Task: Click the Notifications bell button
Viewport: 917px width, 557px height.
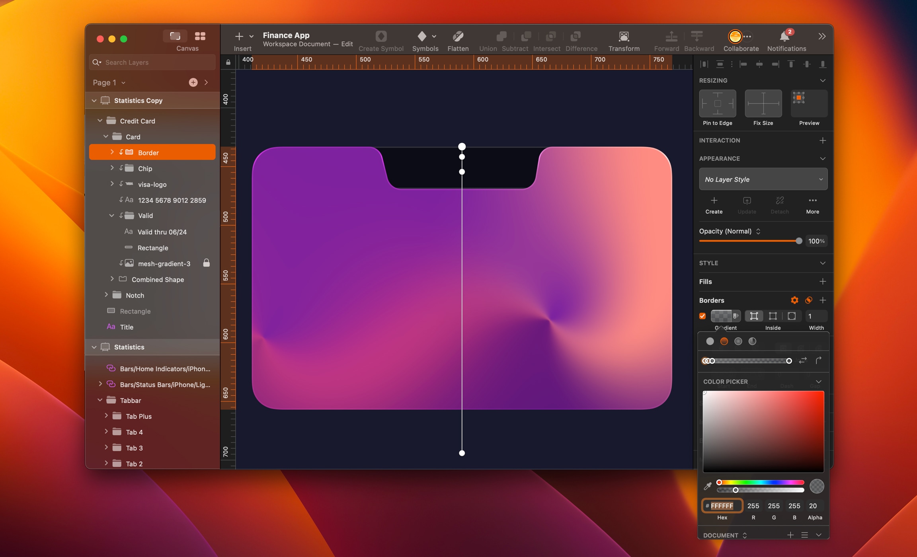Action: 785,36
